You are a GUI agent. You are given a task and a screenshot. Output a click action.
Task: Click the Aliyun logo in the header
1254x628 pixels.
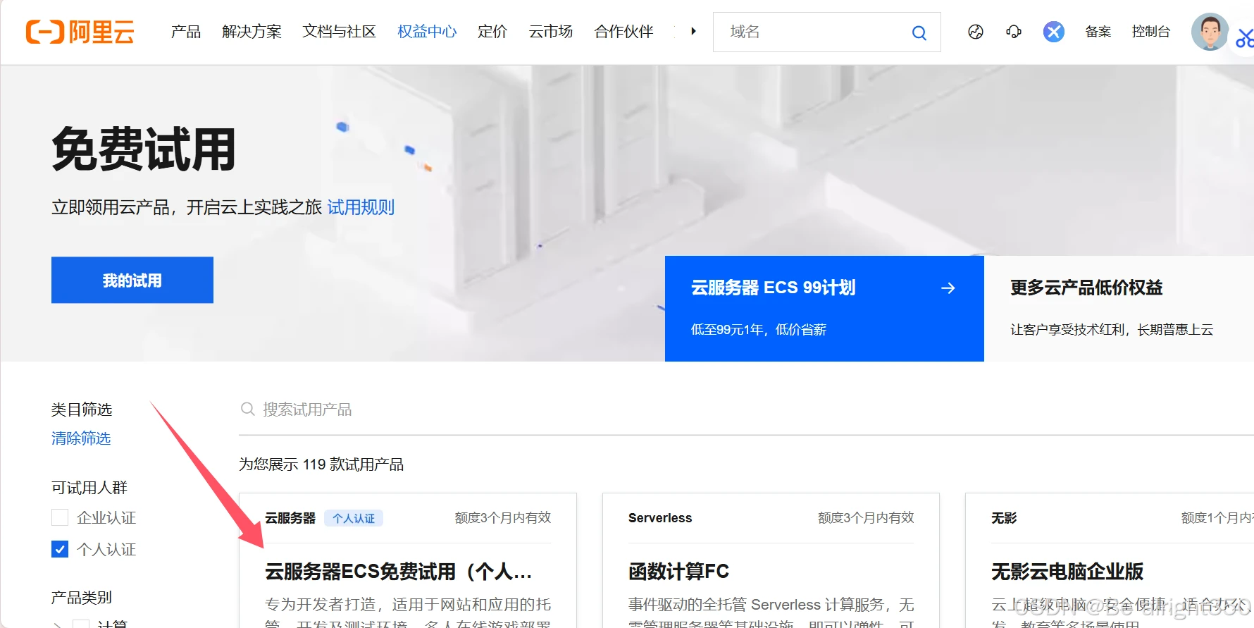80,32
